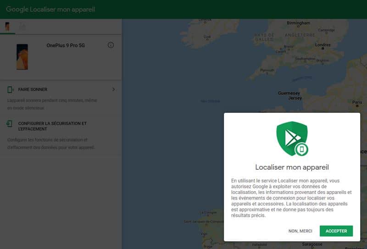Click the FAIRE SONNER phone ring icon

click(10, 89)
